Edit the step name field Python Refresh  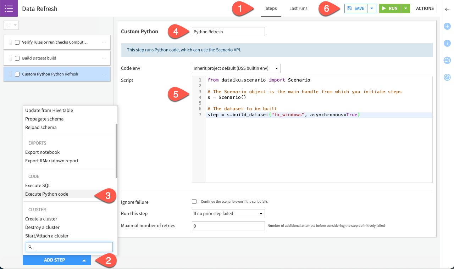click(228, 32)
